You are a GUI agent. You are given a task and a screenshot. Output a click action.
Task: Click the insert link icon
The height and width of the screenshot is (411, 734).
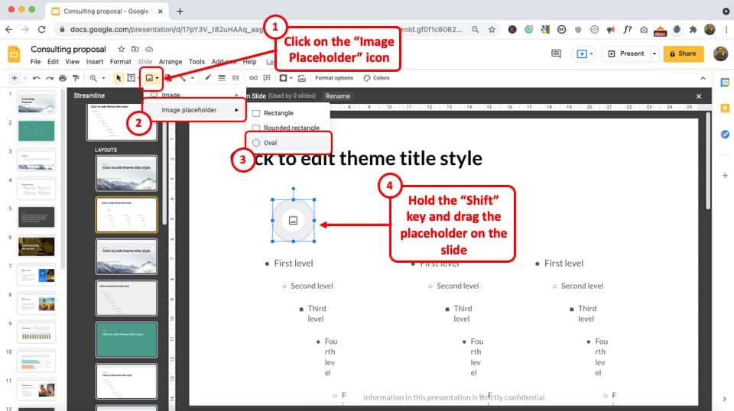(253, 78)
